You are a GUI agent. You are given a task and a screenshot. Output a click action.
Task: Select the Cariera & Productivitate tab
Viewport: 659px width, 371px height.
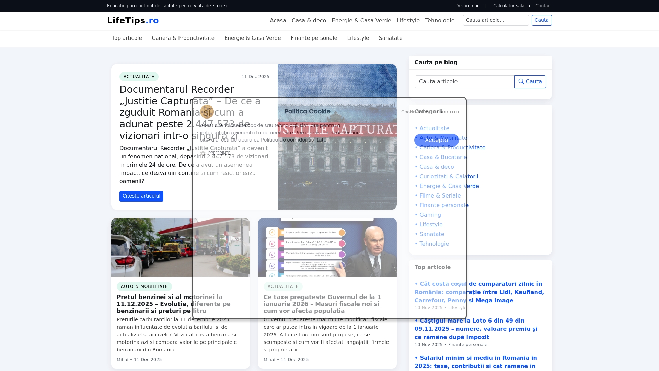coord(183,38)
